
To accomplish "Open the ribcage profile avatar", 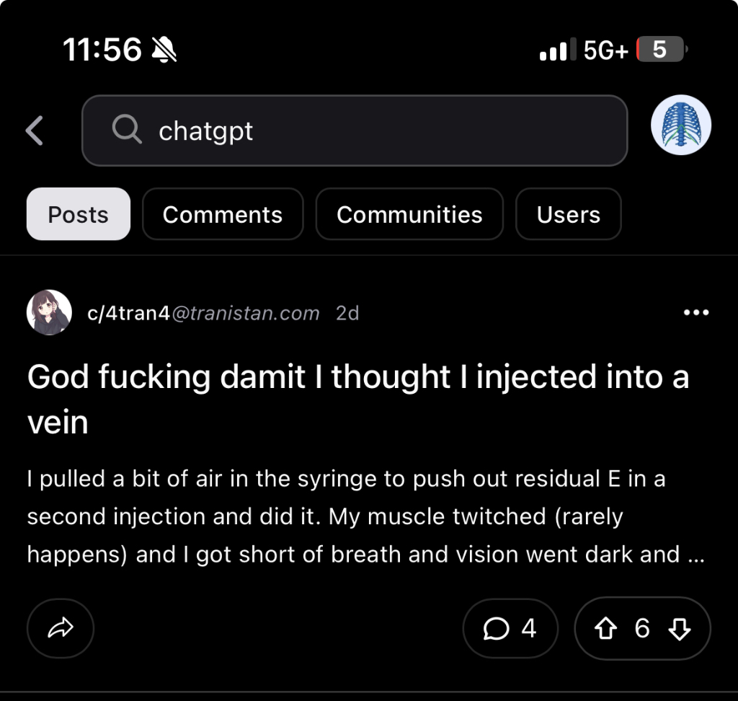I will (x=681, y=125).
